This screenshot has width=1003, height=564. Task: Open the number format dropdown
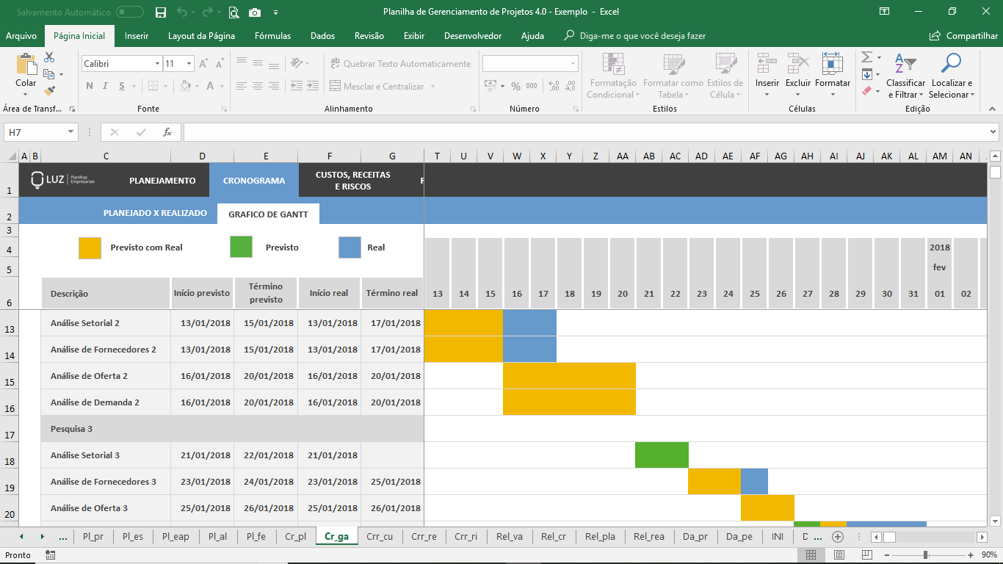pos(573,64)
